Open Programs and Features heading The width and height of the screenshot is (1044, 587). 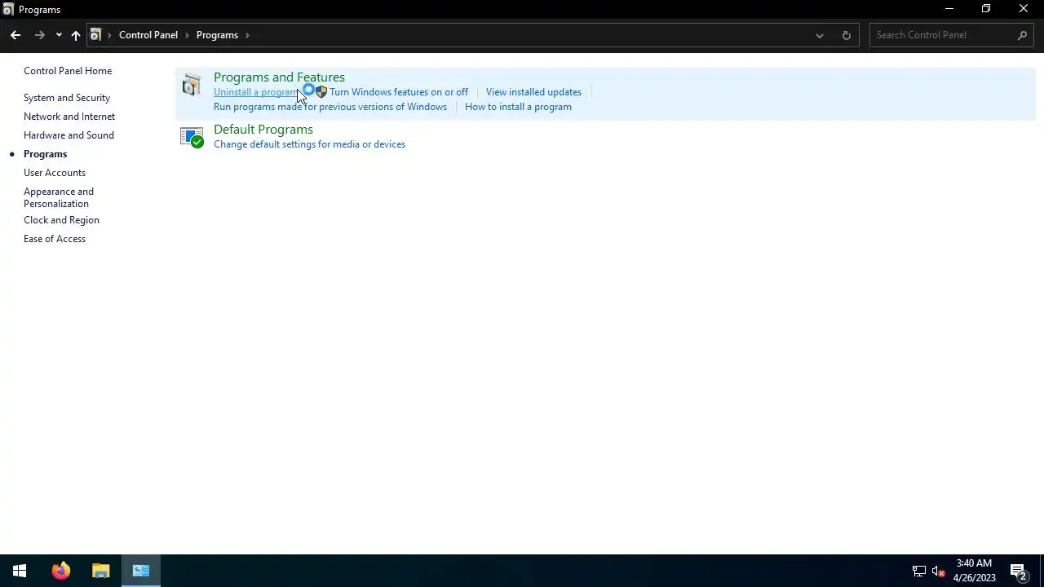pos(279,77)
